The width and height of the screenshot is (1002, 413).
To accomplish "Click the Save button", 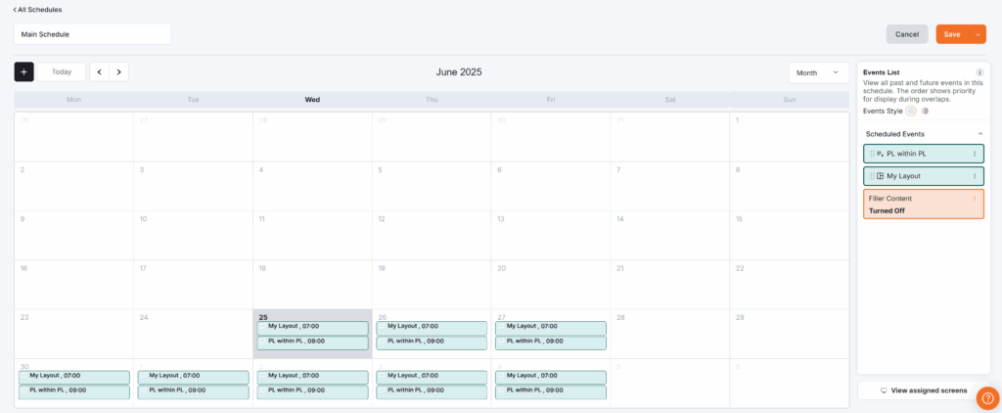I will [x=952, y=34].
